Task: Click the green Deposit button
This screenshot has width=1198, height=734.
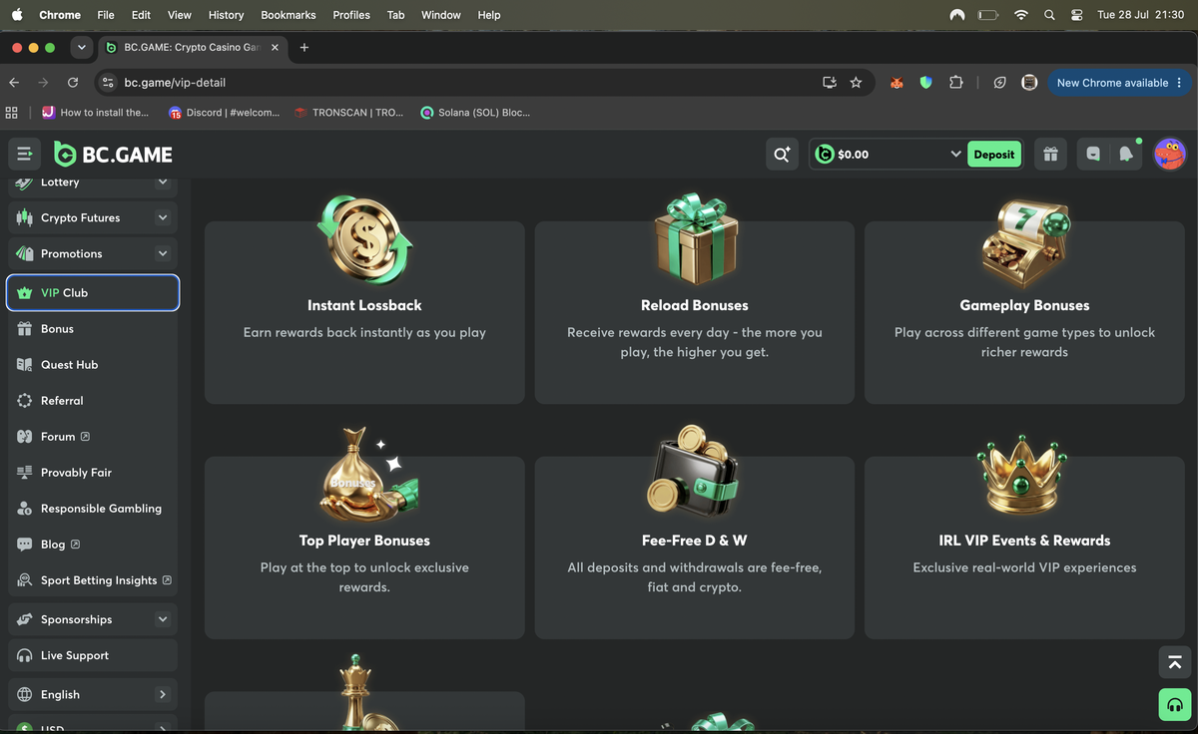Action: click(994, 155)
